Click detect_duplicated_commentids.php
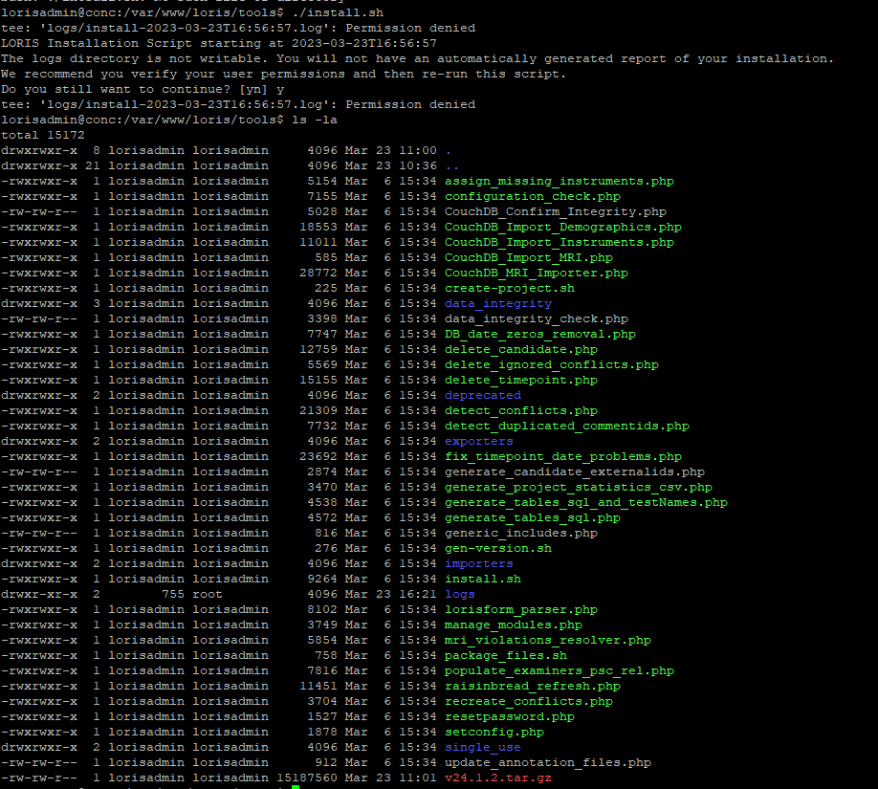The width and height of the screenshot is (878, 789). 566,427
